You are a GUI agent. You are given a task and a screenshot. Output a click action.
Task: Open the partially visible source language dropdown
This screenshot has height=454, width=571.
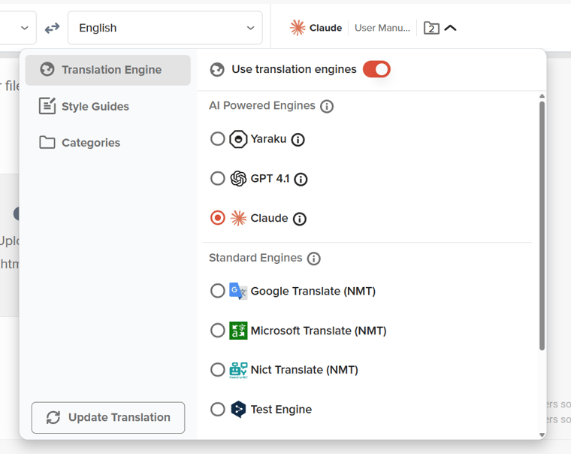click(18, 28)
